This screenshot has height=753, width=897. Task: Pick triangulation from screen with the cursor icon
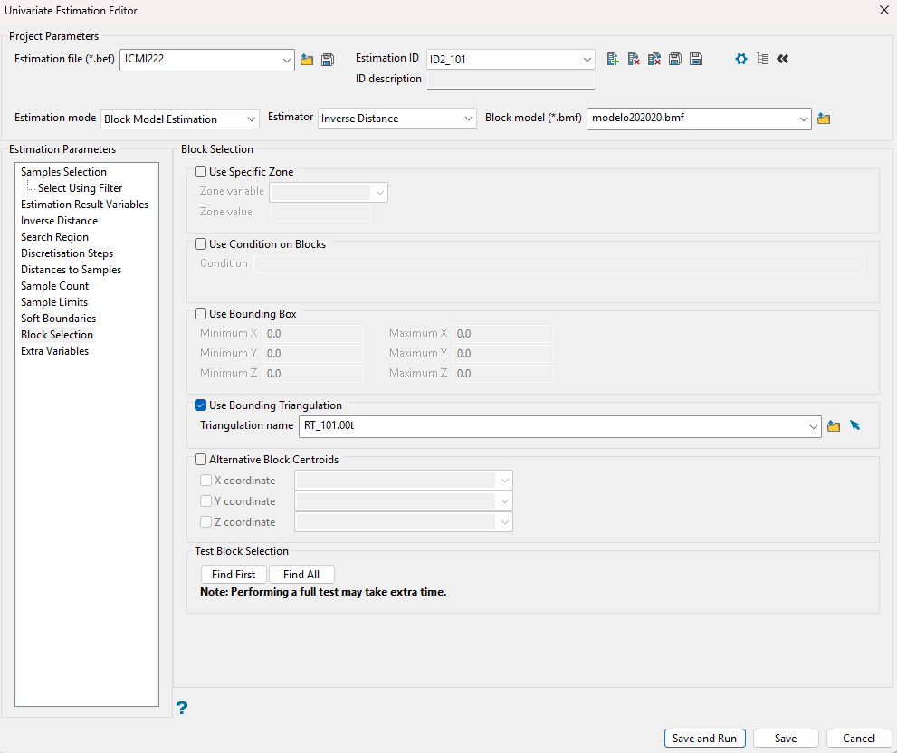point(855,425)
